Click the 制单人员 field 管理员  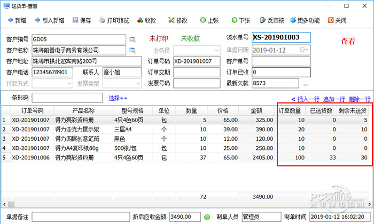pos(261,217)
